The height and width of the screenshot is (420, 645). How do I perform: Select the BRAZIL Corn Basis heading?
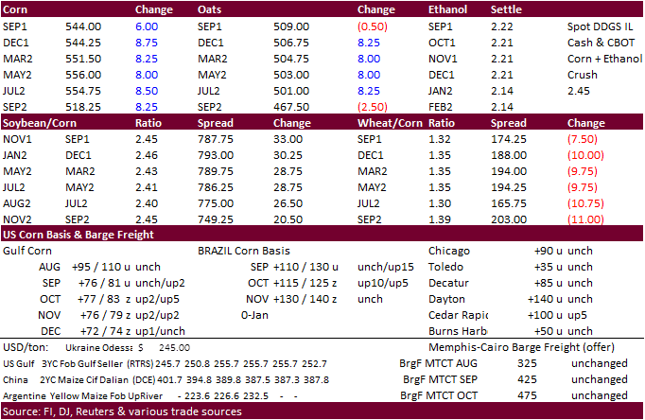243,251
